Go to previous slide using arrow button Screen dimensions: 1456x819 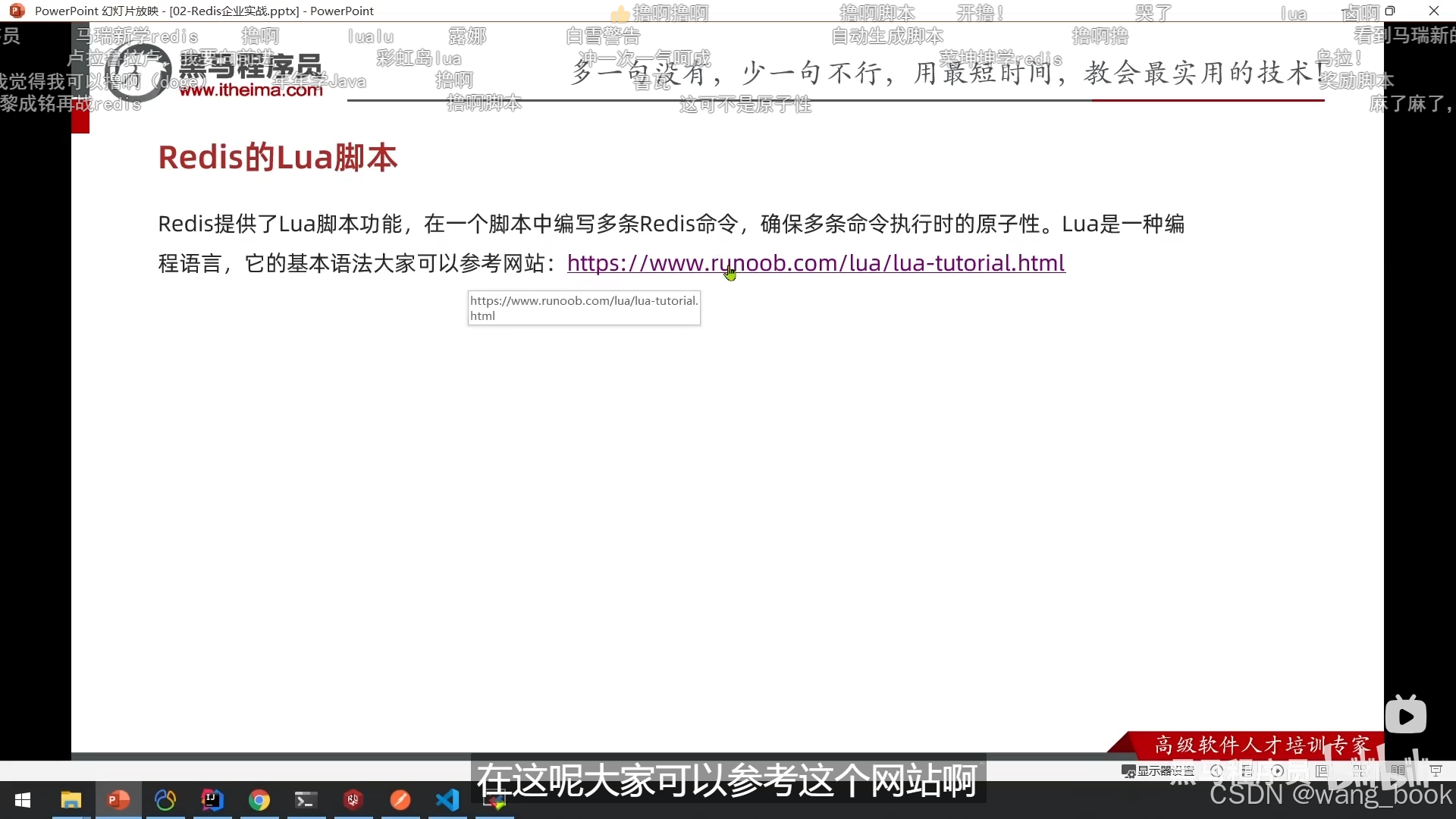click(x=1216, y=770)
